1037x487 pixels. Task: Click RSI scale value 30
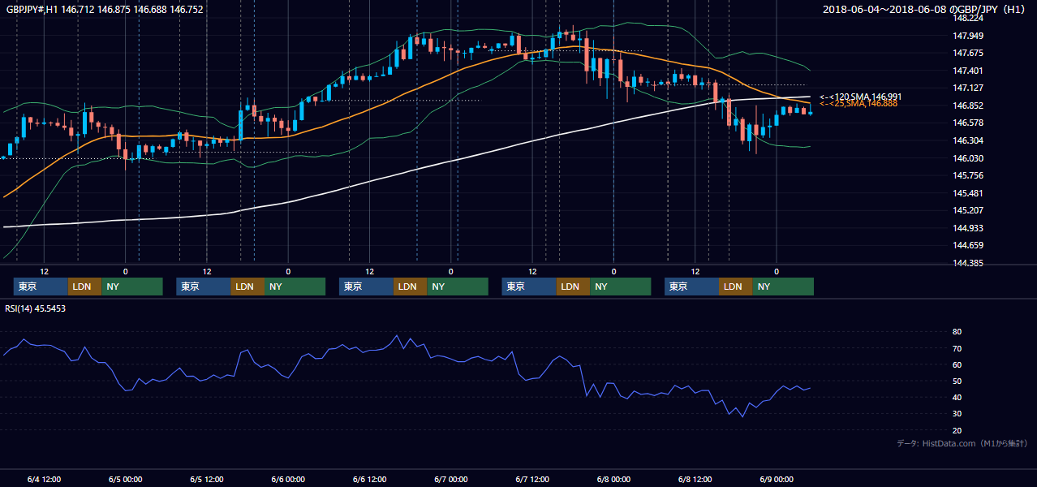tap(957, 414)
